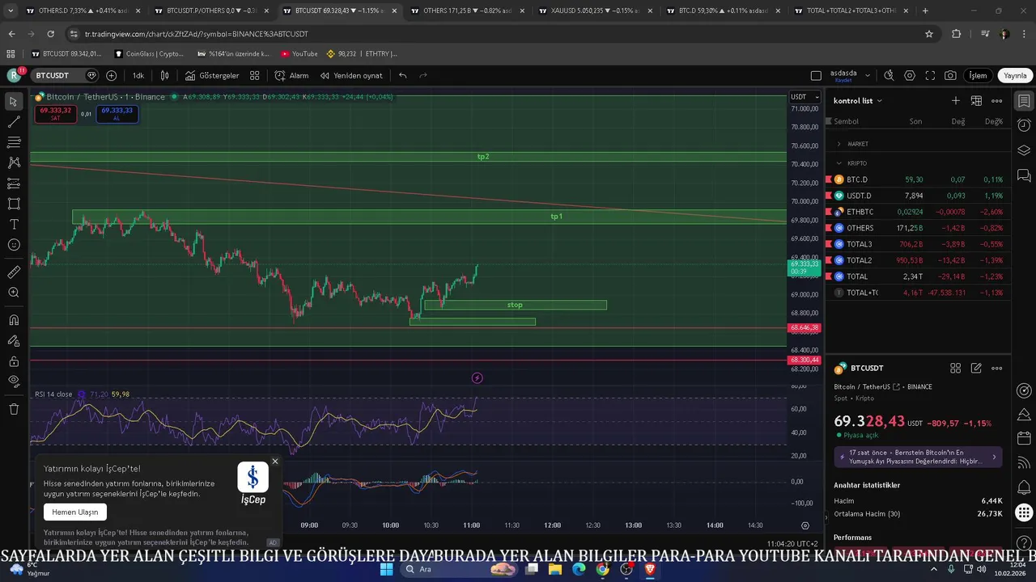Enter fullscreen mode
This screenshot has width=1036, height=582.
click(x=930, y=75)
